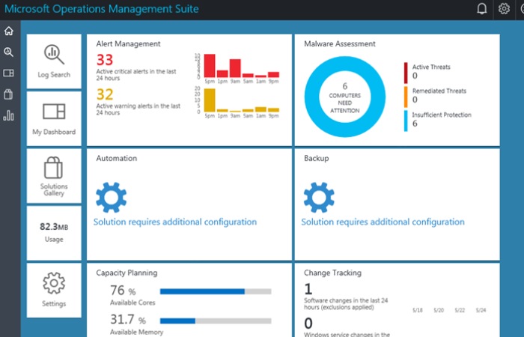Click the 31.7 % Available Memory value
This screenshot has width=524, height=337.
tap(128, 320)
